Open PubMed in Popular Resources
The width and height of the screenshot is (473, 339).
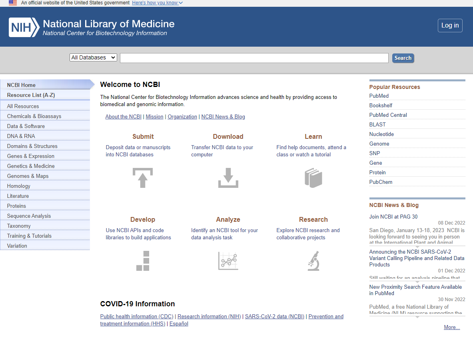tap(379, 96)
